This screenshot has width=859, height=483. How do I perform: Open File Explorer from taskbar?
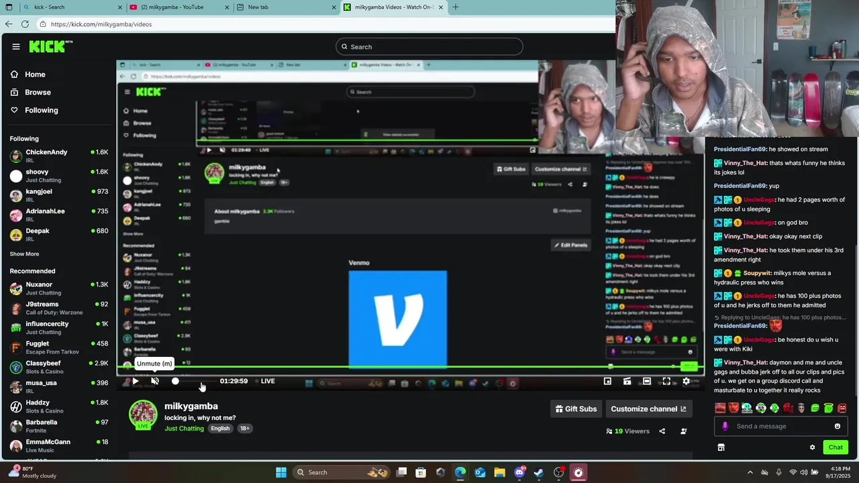(500, 472)
